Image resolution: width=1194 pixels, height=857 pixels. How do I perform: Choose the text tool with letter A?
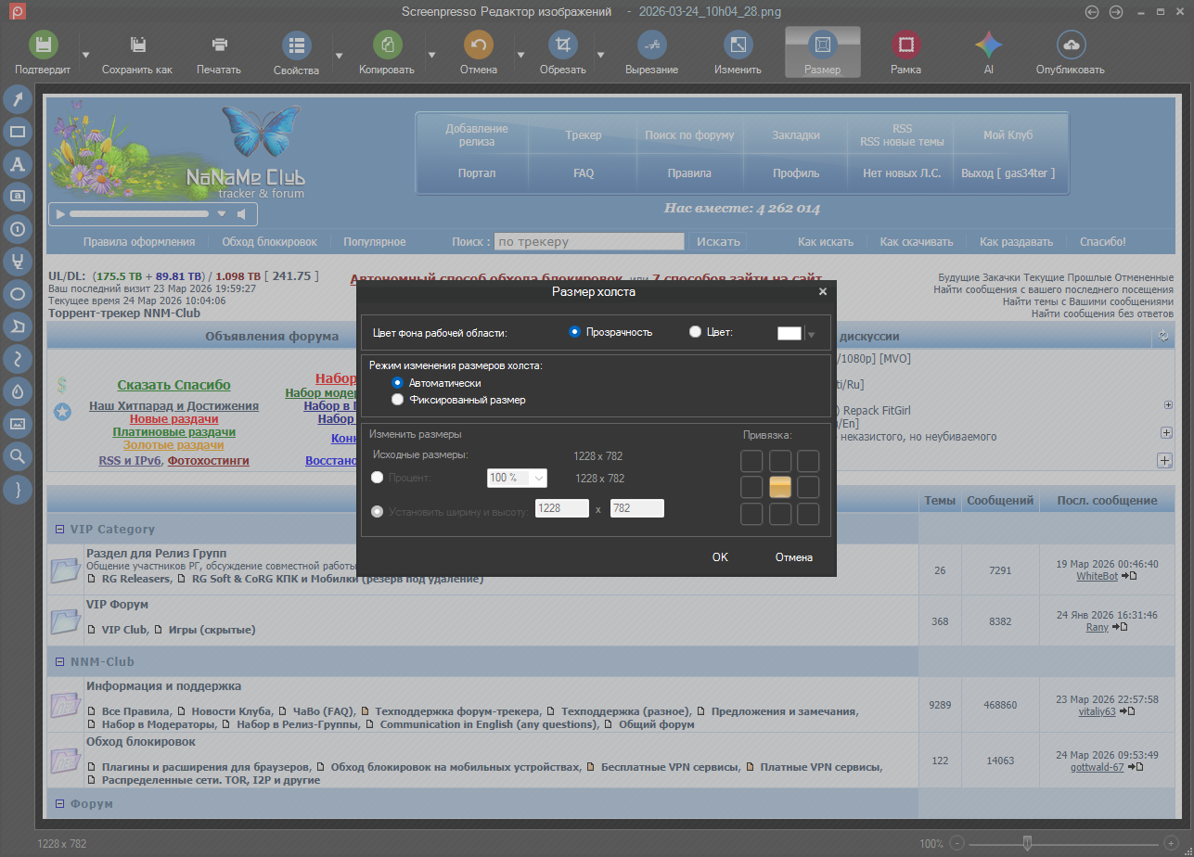18,164
